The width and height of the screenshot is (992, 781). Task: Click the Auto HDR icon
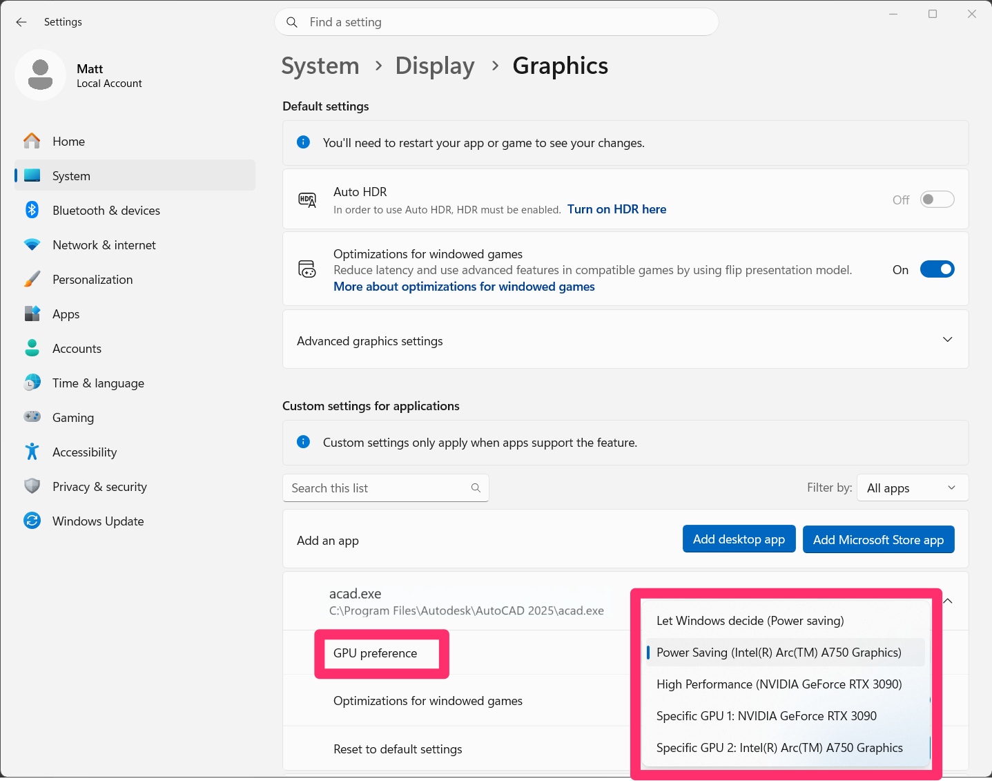click(307, 200)
